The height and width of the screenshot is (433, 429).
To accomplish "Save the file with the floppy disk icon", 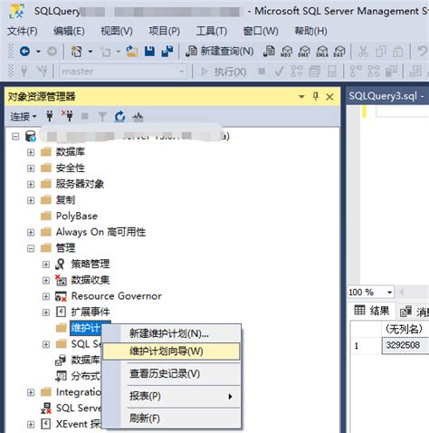I will coord(149,52).
